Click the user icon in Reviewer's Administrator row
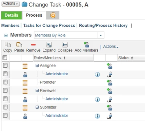 click(25, 100)
